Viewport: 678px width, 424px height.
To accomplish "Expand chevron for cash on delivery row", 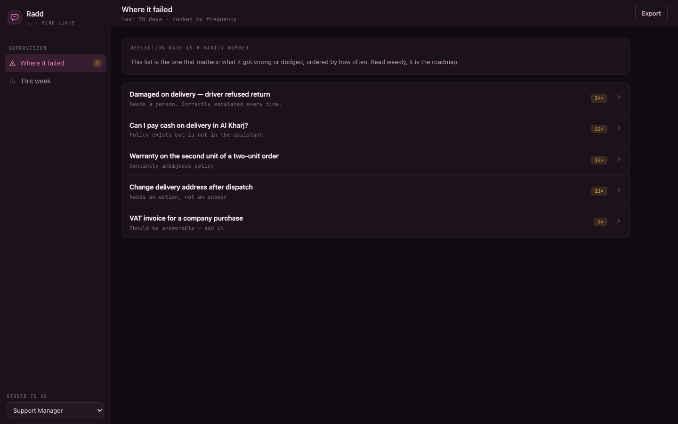I will pyautogui.click(x=619, y=128).
